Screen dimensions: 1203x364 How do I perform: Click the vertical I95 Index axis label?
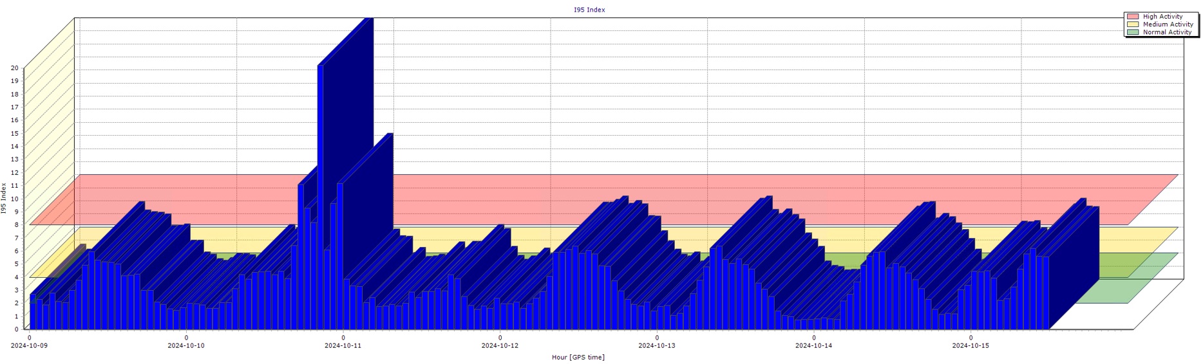pyautogui.click(x=4, y=198)
